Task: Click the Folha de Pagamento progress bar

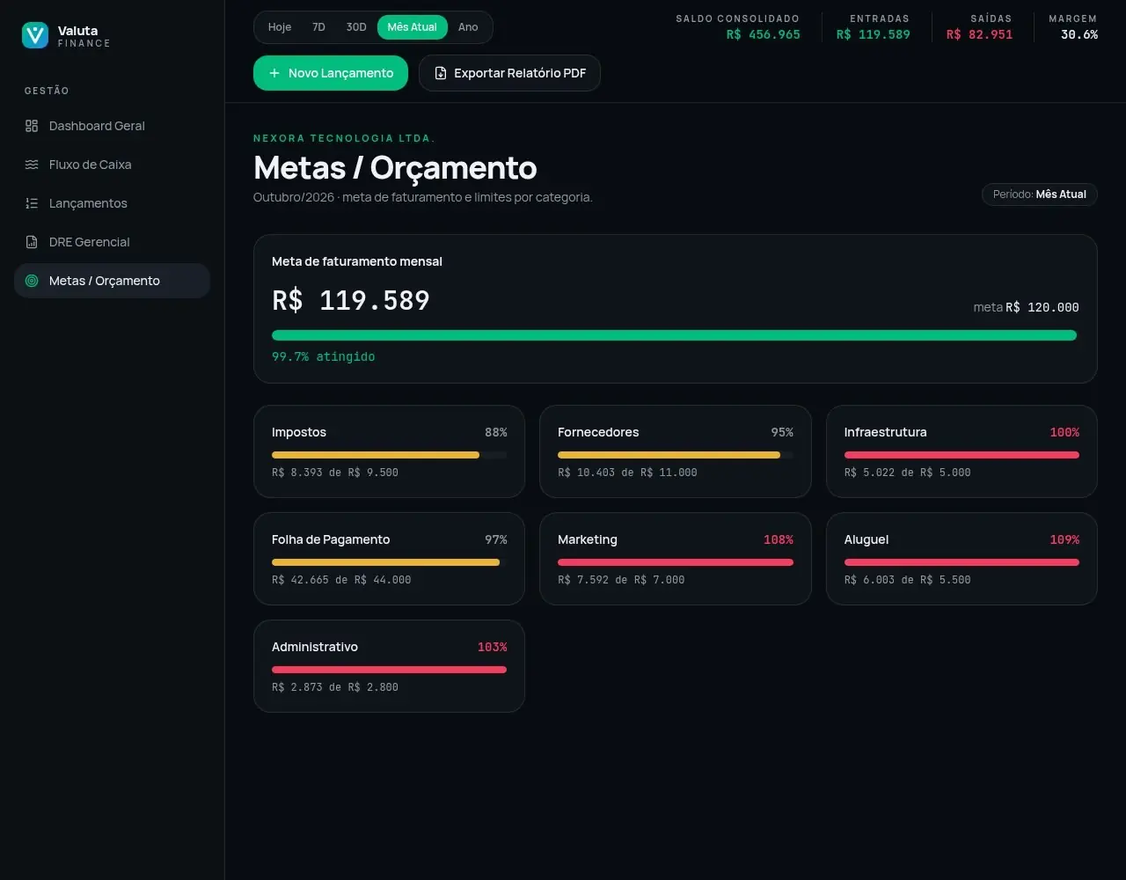Action: pyautogui.click(x=390, y=562)
